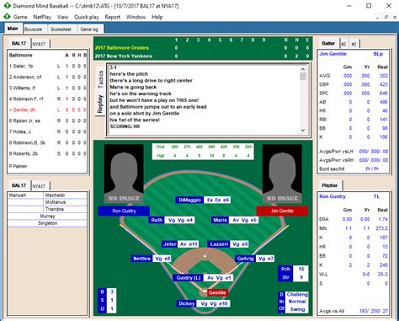The image size is (399, 321).
Task: Select center fielder DiMaggio on the field
Action: pyautogui.click(x=203, y=200)
